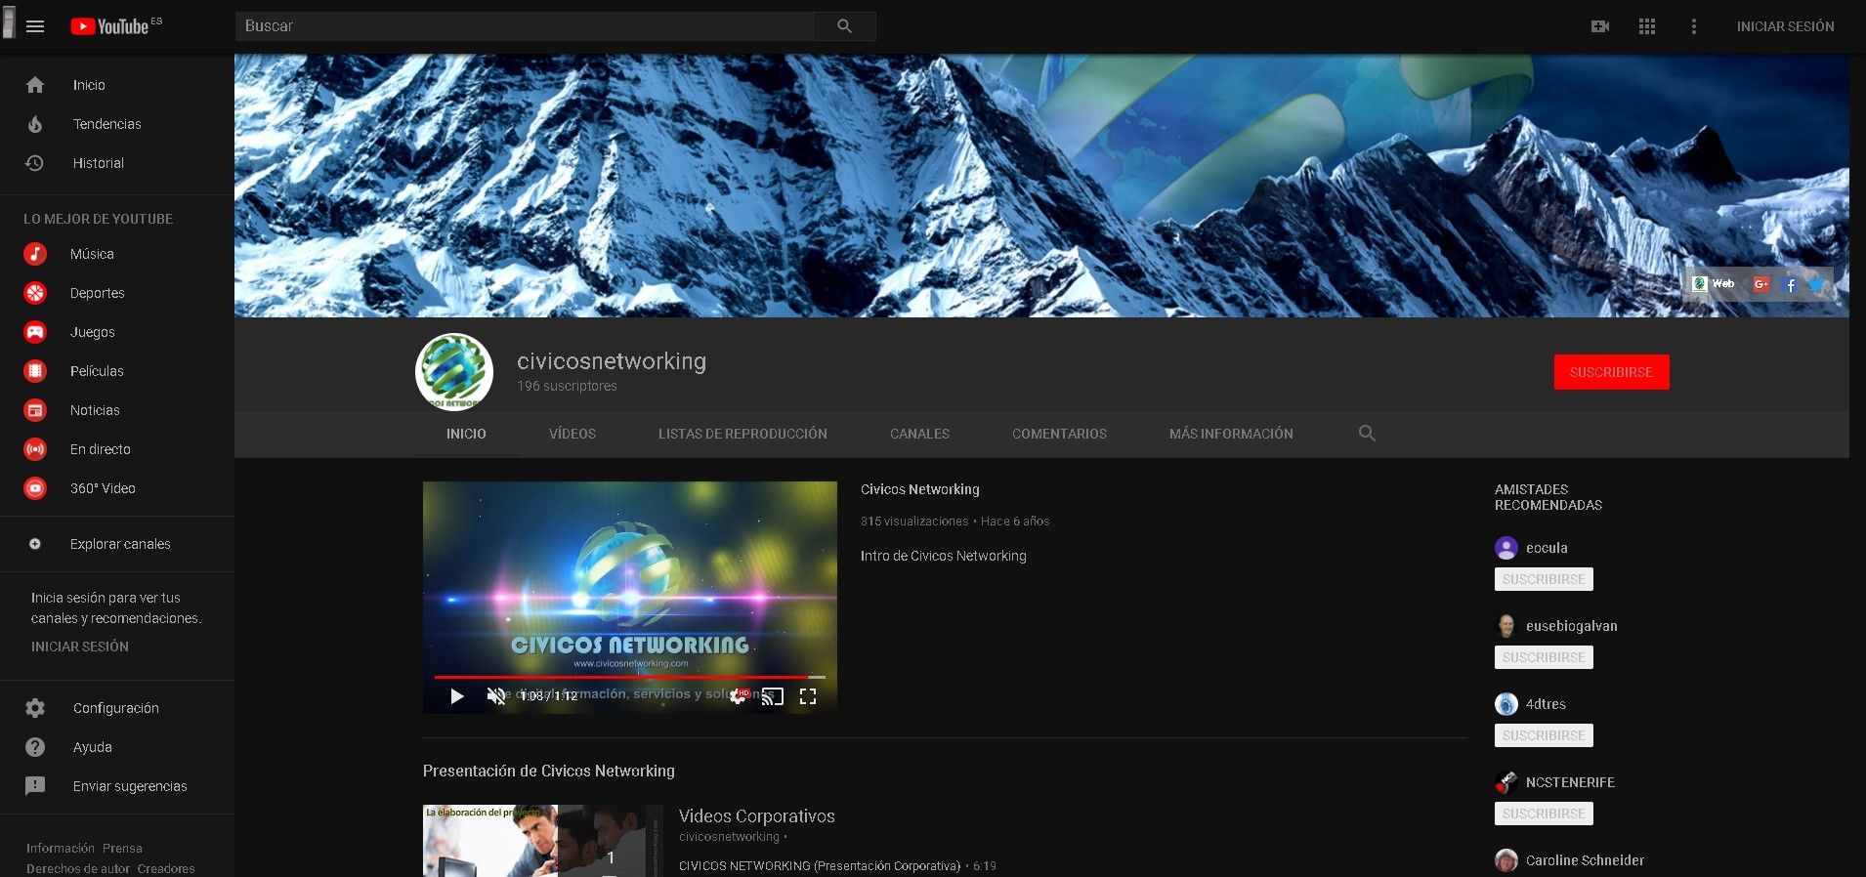Open CIVICOS NETWORKING Presentación Corporativa video
Screen dimensions: 1866x877
click(x=820, y=866)
